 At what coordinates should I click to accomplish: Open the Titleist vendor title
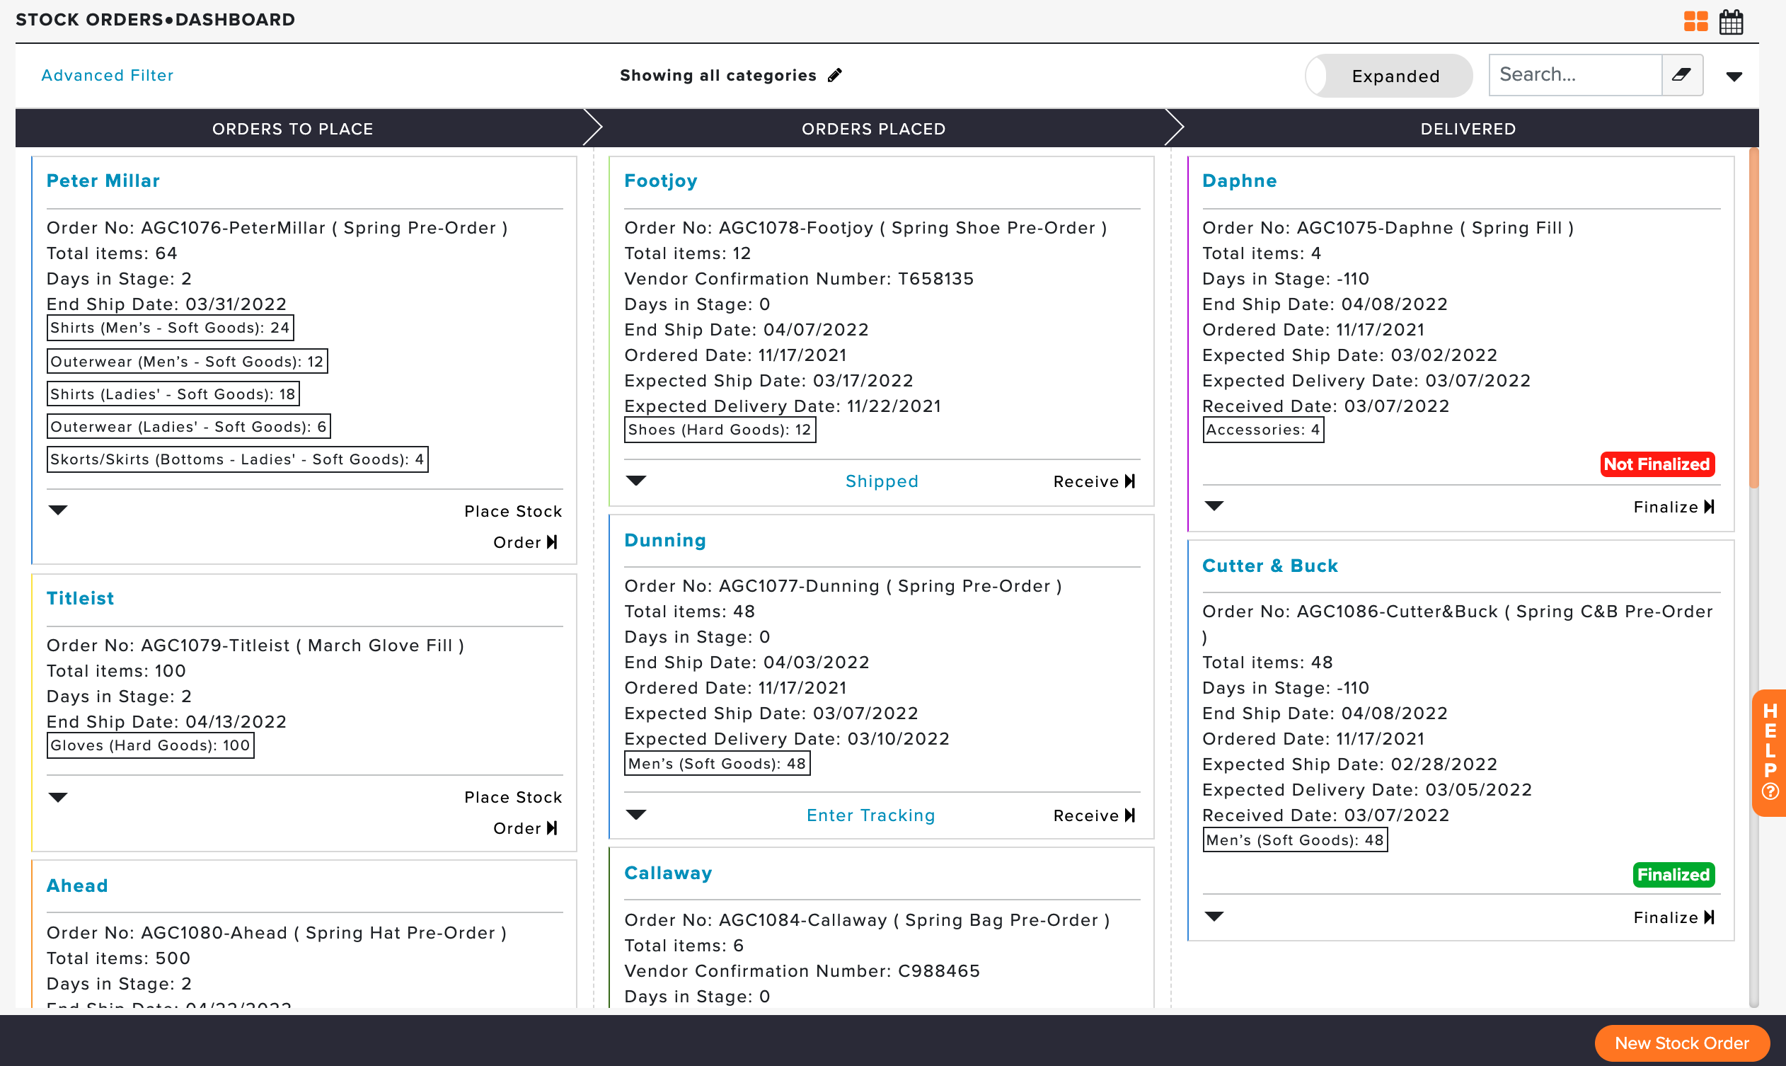[81, 598]
